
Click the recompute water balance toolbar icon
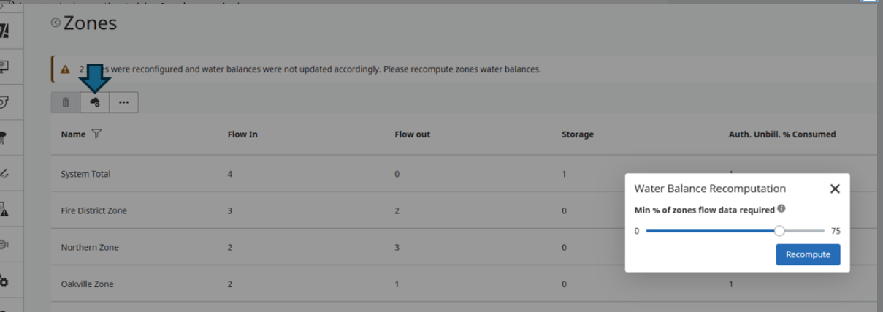click(x=95, y=103)
